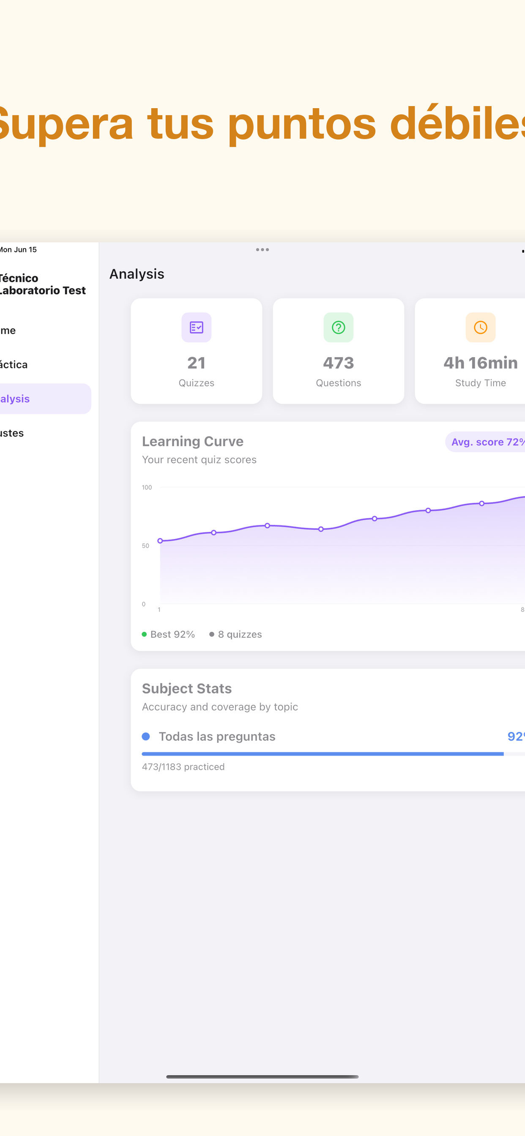Tap the green Best 92% legend dot
The width and height of the screenshot is (525, 1136).
point(144,634)
